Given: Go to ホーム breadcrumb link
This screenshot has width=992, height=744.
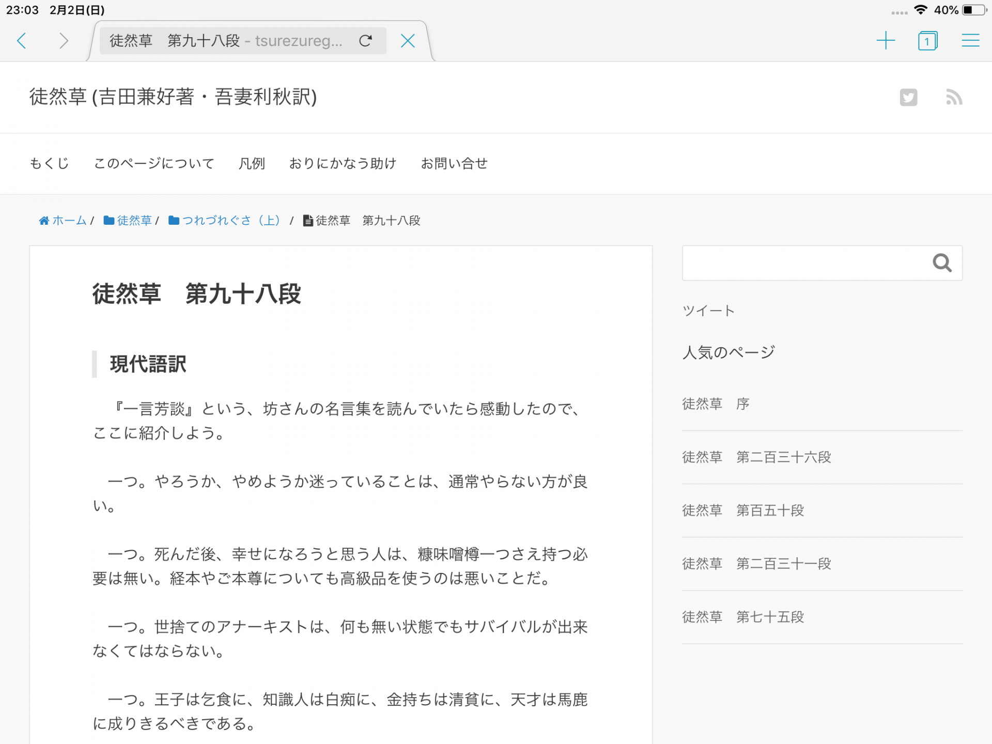Looking at the screenshot, I should [x=69, y=221].
